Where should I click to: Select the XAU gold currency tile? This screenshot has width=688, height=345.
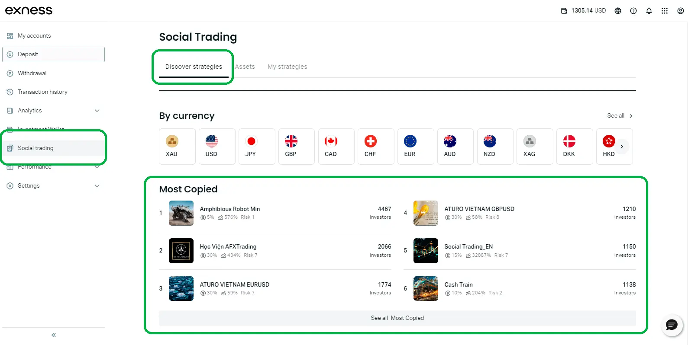click(x=177, y=147)
